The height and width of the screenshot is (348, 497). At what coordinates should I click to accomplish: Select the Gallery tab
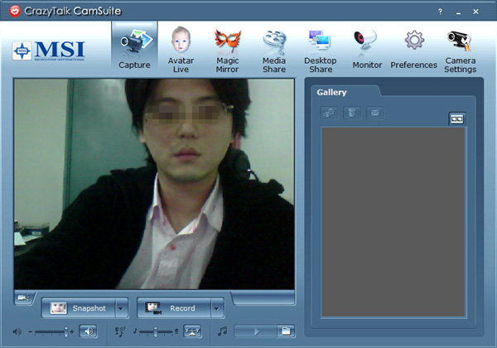click(331, 92)
